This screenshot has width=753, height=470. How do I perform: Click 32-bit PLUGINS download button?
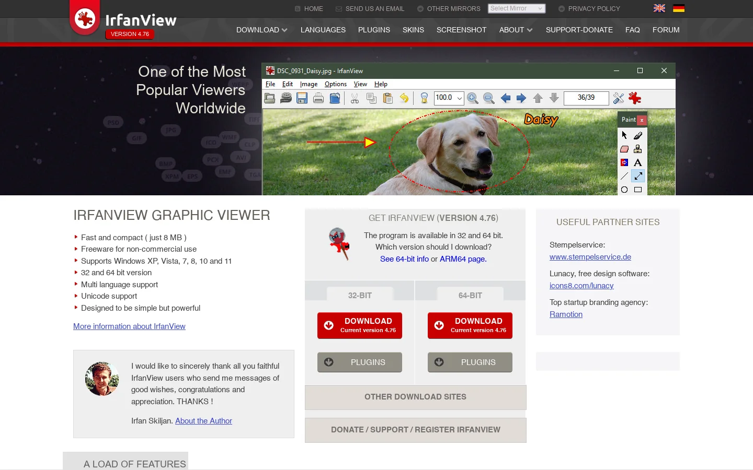360,362
